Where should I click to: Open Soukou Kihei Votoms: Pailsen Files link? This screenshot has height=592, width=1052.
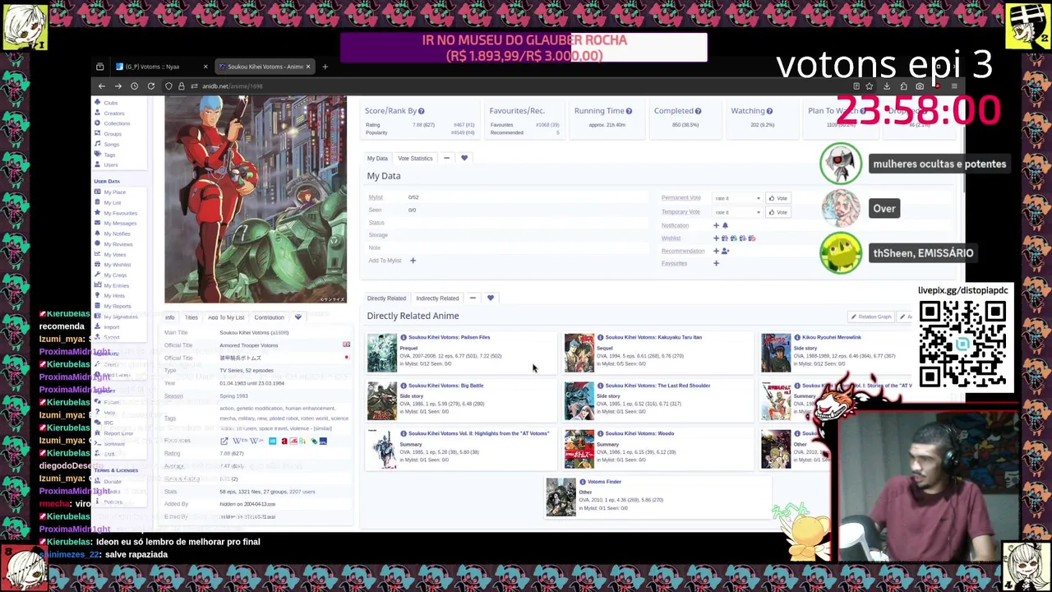(x=449, y=337)
